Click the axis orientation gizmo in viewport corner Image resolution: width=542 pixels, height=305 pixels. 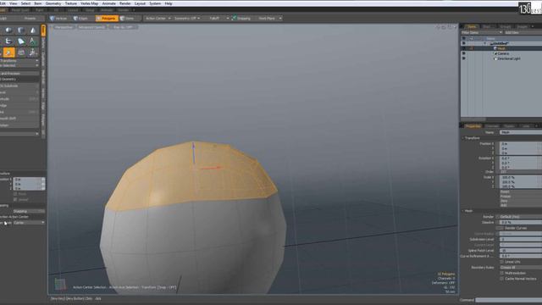(60, 285)
